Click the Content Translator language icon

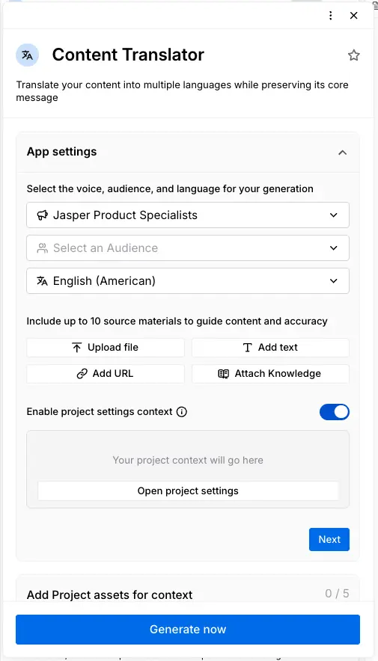tap(28, 55)
